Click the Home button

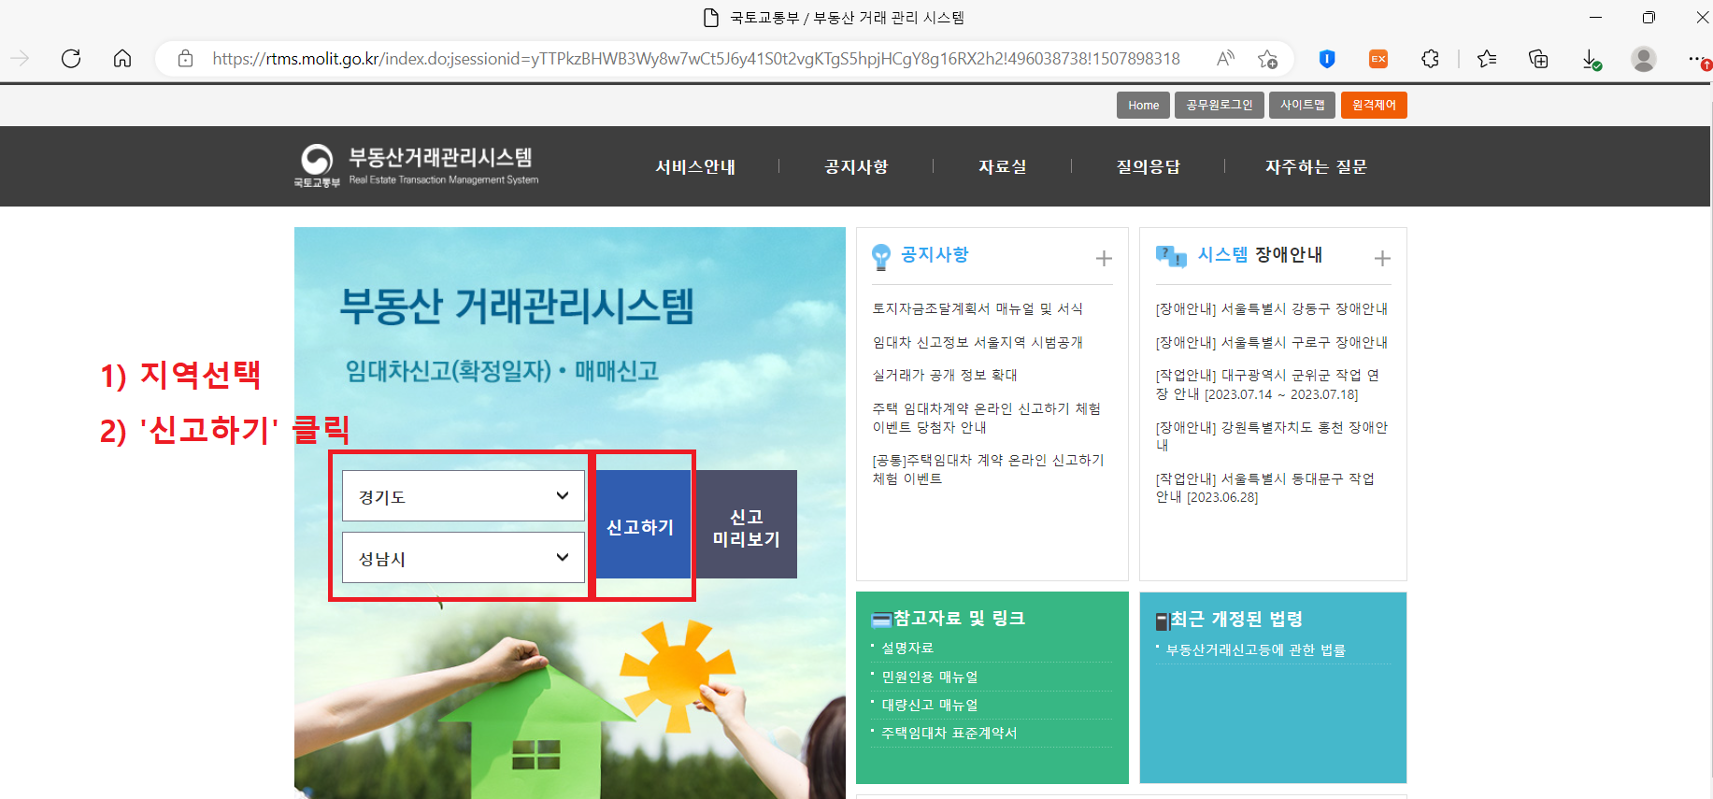click(x=1143, y=105)
